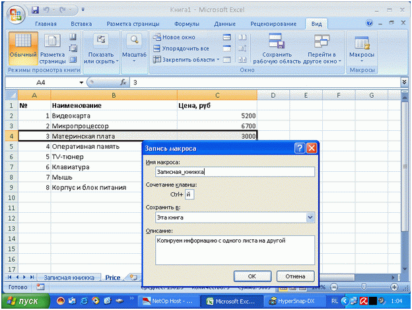
Task: Switch to NetOp Host taskbar button
Action: click(168, 301)
